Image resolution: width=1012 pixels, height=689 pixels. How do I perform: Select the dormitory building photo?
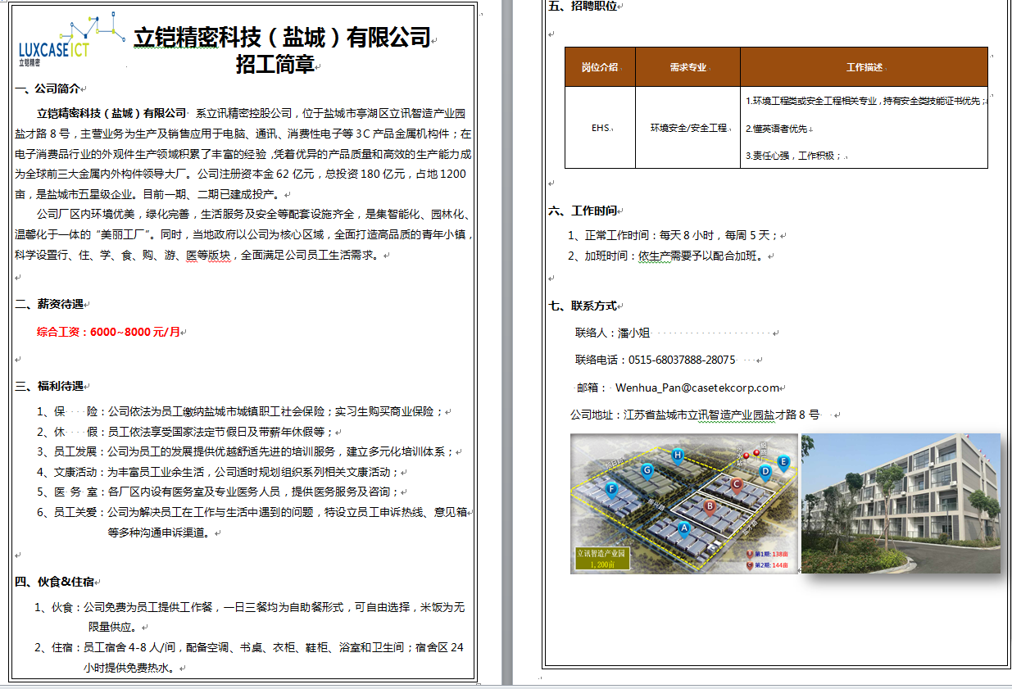901,503
